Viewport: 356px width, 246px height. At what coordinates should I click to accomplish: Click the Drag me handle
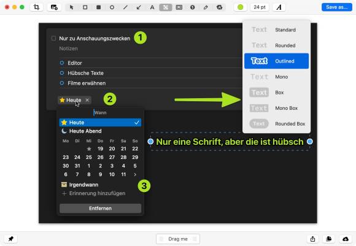[x=178, y=239]
